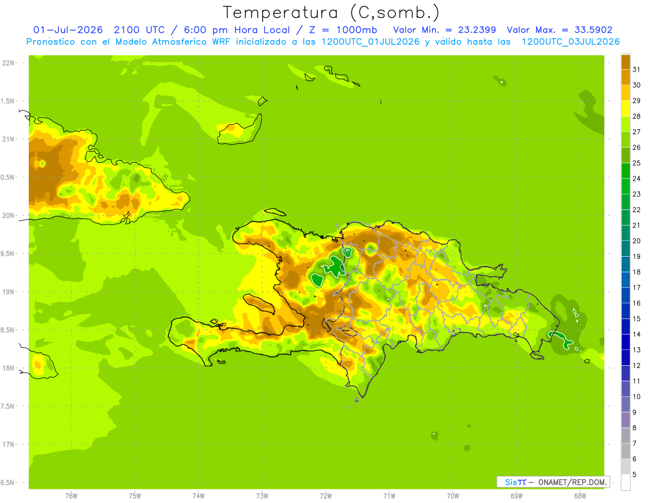
Task: Click the legend color band between 15 and 16
Action: [626, 311]
